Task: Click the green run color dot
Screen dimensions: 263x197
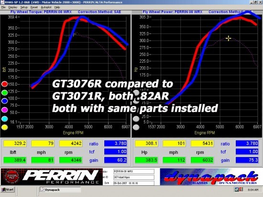Action: pyautogui.click(x=4, y=92)
